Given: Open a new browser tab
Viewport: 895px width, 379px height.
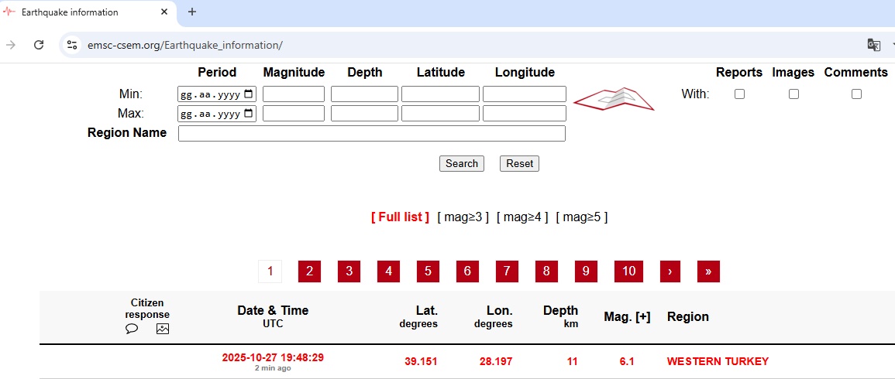Looking at the screenshot, I should pos(192,12).
